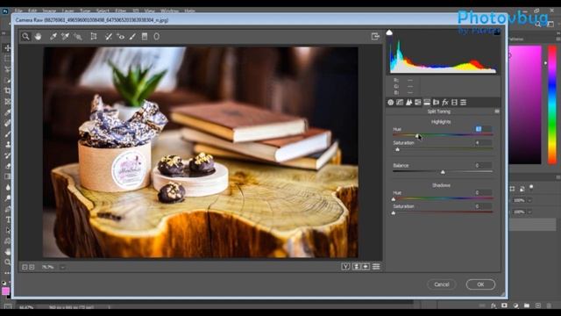Select Photoshop Brush tool in left toolbar
The width and height of the screenshot is (561, 316).
coord(7,134)
